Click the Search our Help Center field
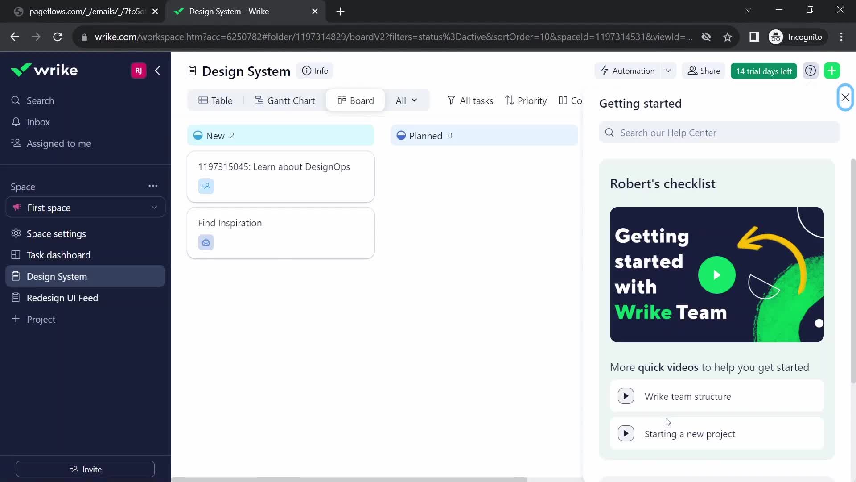This screenshot has width=856, height=482. 719,133
